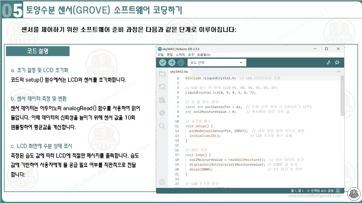Screen dimensions: 362x203
Task: Open the 파일 menu
Action: tap(161, 55)
